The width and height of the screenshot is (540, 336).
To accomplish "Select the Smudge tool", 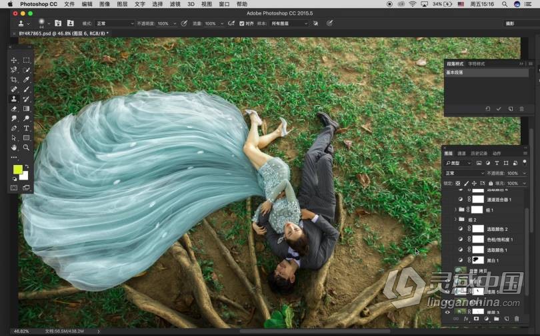I will coord(14,118).
